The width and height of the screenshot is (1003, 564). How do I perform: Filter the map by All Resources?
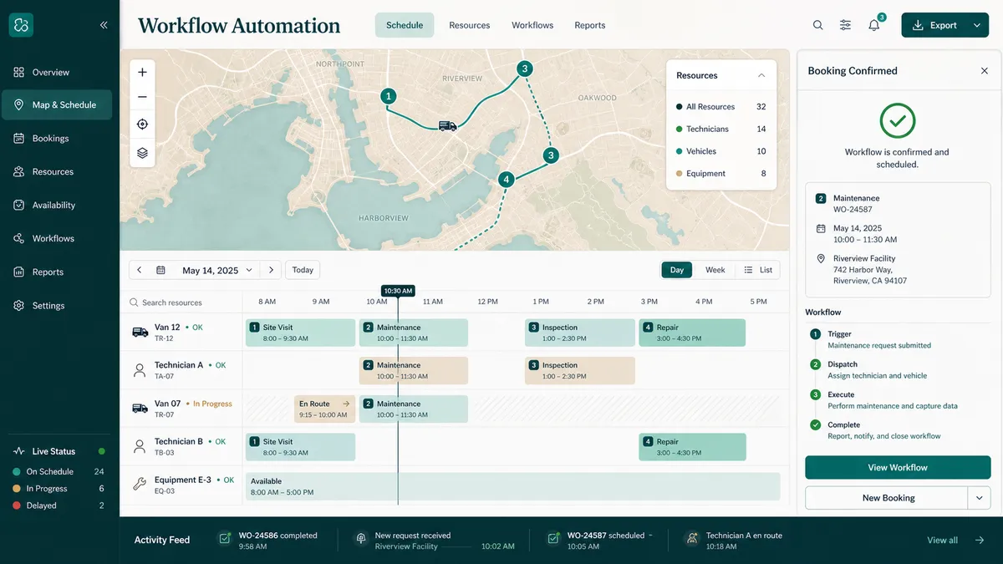click(x=720, y=107)
